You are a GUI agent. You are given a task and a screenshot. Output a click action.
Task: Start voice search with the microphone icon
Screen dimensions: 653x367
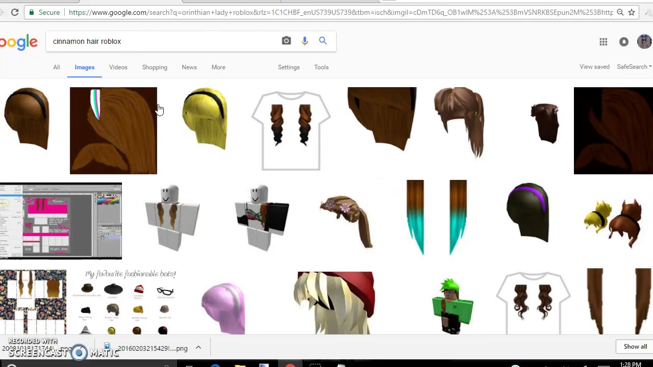point(305,41)
